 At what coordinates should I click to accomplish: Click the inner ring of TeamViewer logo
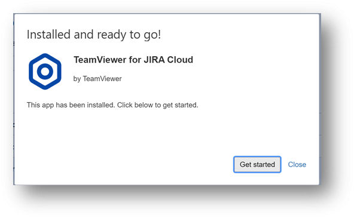(x=45, y=72)
